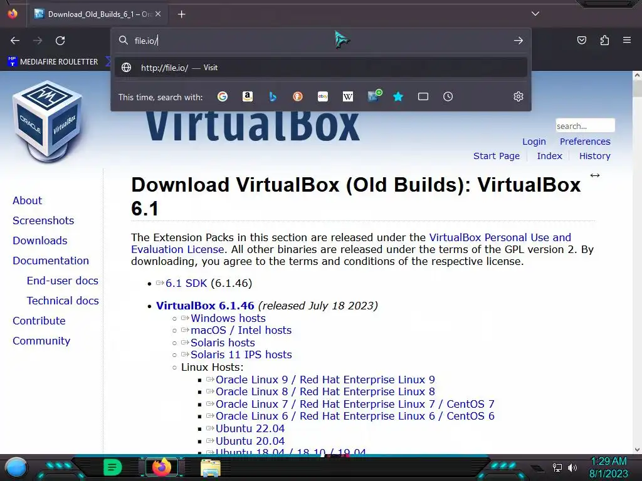The image size is (642, 481).
Task: Go to the Start Page link
Action: [x=497, y=156]
